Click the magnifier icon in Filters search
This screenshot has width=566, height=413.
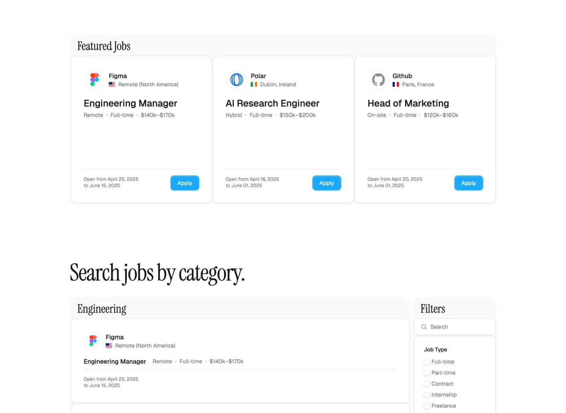click(x=424, y=327)
